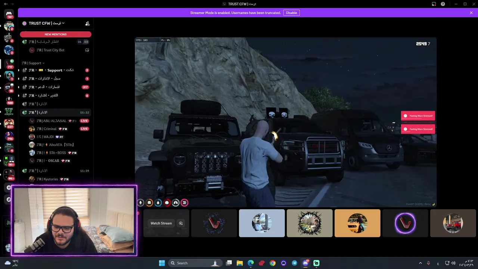Dismiss the Streamer Mode banner with X
This screenshot has height=269, width=478.
click(471, 13)
